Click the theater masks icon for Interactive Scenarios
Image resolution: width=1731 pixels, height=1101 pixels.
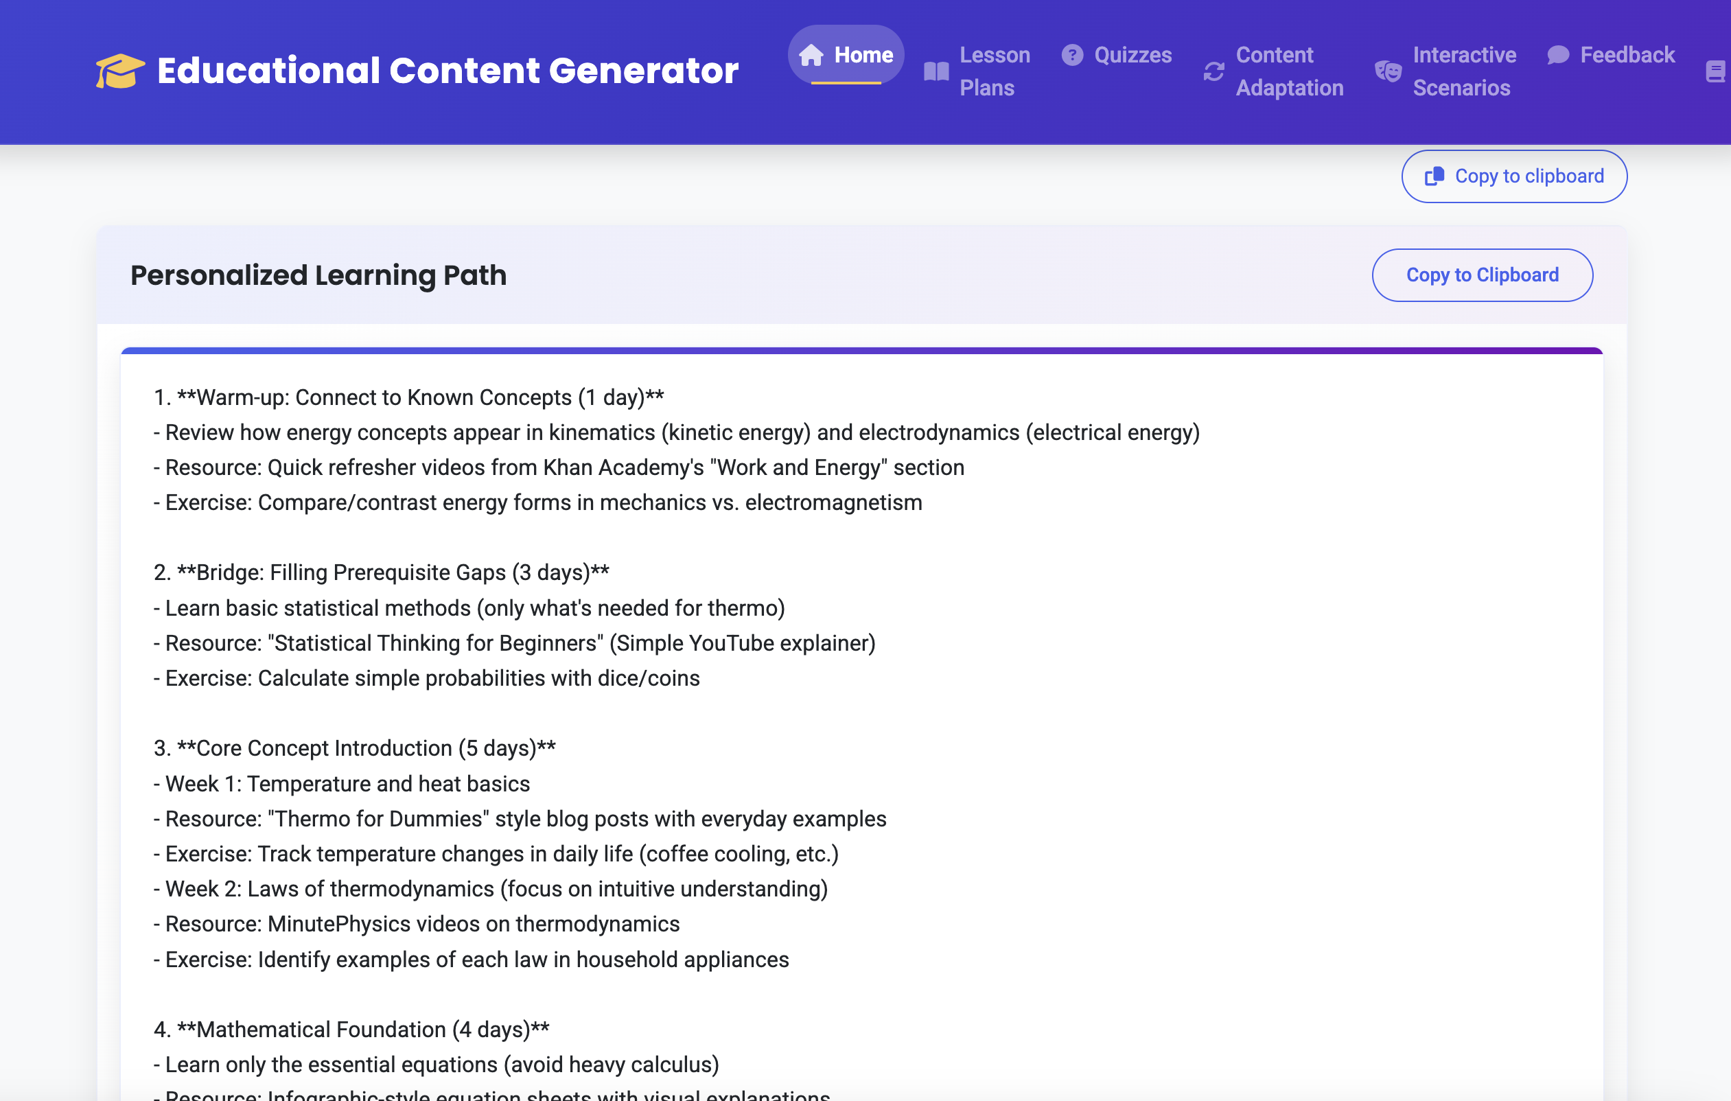1387,71
